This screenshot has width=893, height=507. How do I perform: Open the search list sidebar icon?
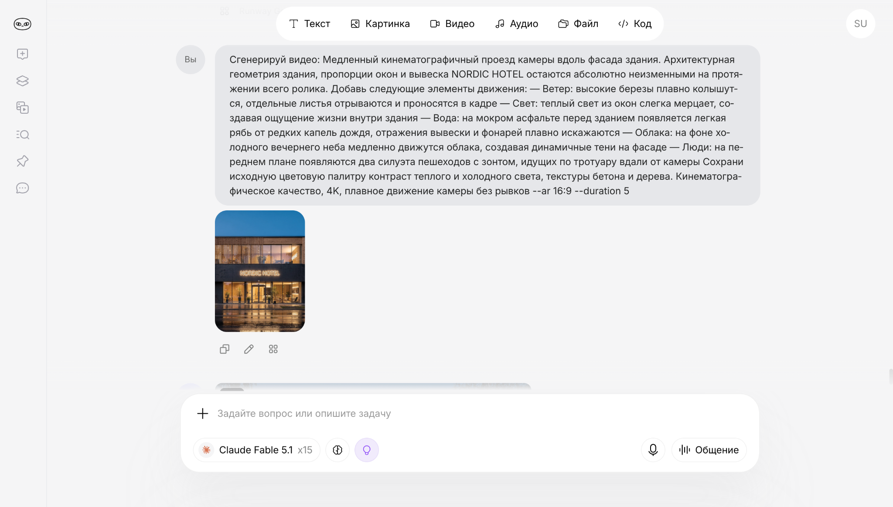pyautogui.click(x=22, y=135)
